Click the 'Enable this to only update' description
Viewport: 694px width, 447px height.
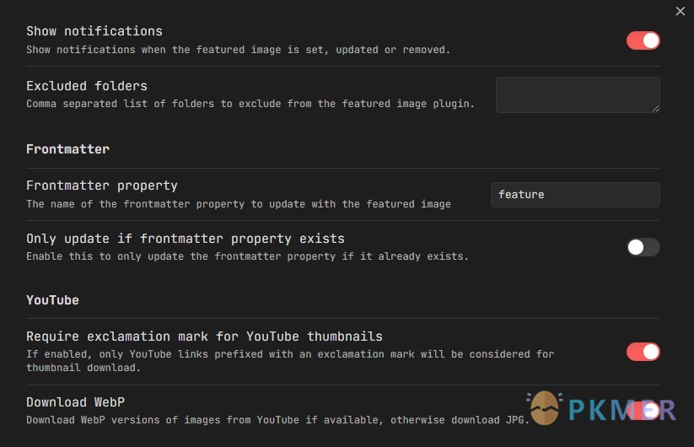(x=247, y=256)
